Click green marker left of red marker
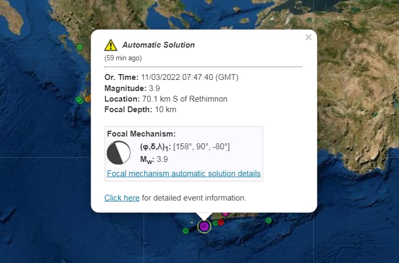Image resolution: width=399 pixels, height=263 pixels. [x=215, y=223]
